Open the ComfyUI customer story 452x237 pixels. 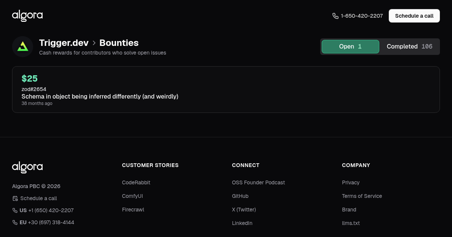(x=132, y=196)
